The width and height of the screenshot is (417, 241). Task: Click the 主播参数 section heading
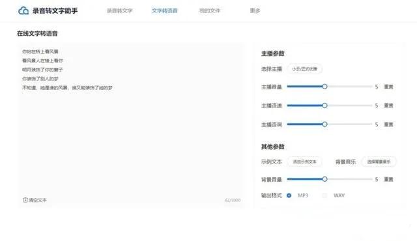pos(273,53)
